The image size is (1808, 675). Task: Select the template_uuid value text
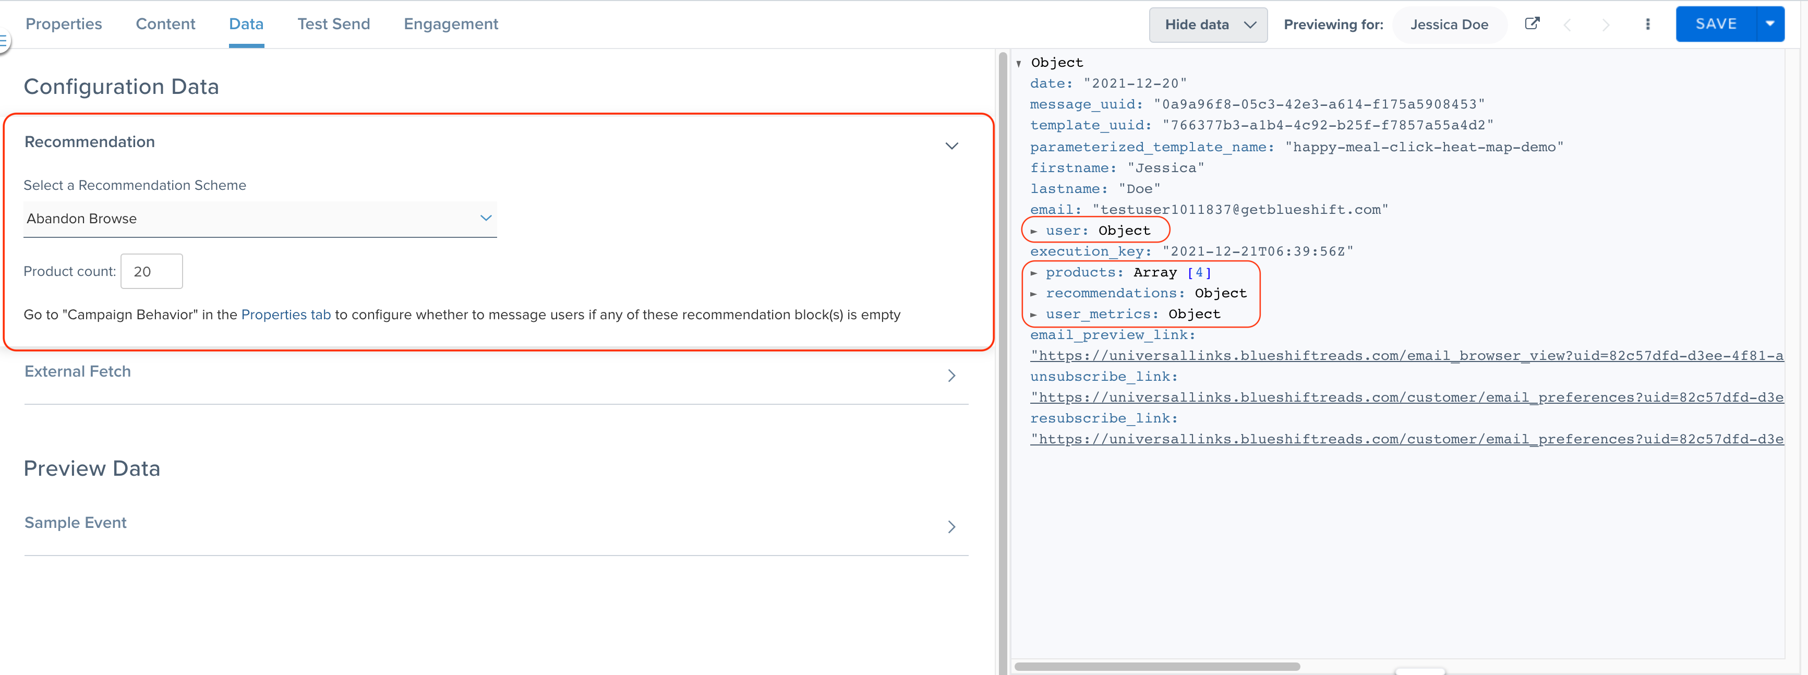(x=1328, y=125)
